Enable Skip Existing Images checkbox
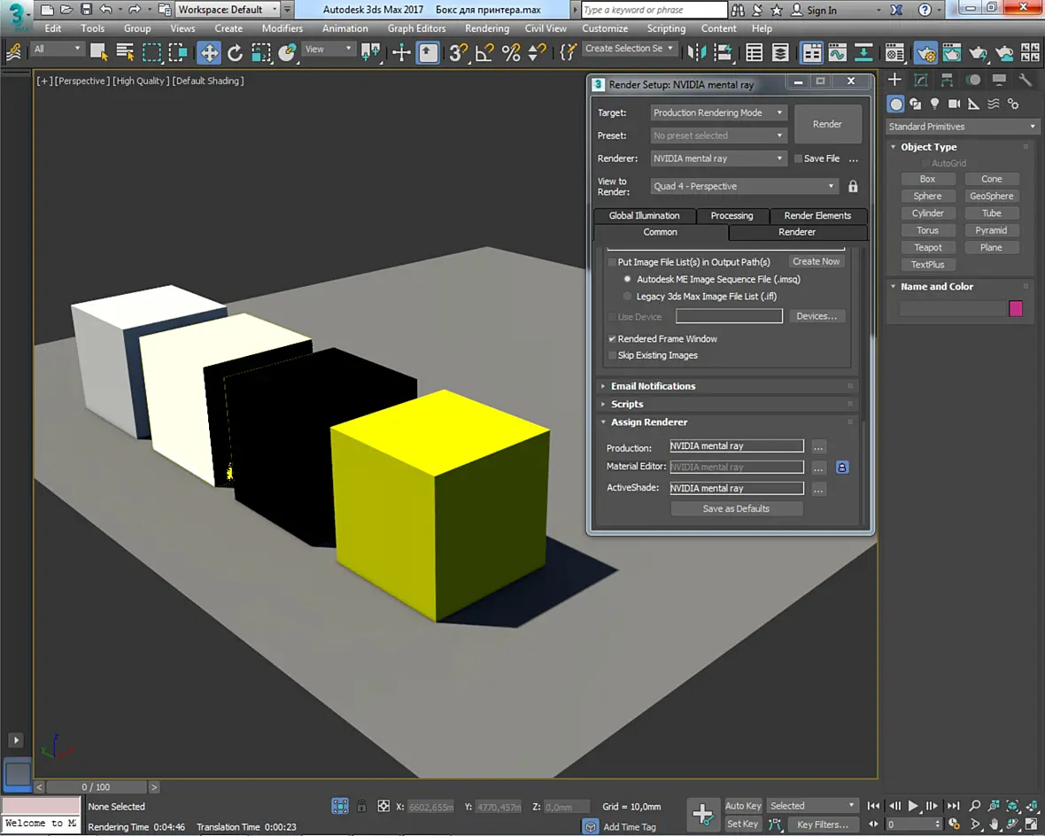 coord(612,355)
